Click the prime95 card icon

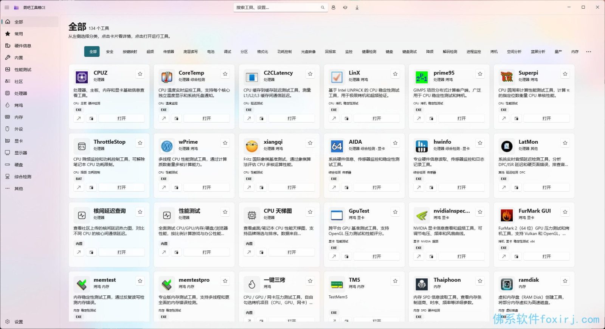422,77
